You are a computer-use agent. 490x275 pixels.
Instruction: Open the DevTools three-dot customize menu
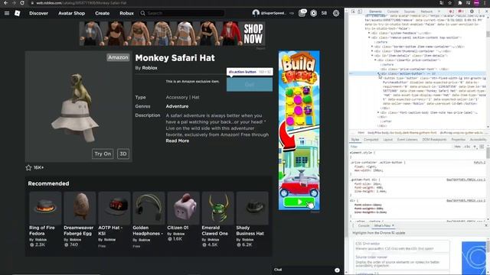tap(479, 11)
